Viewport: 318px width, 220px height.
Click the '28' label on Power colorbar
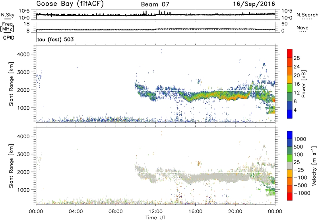click(297, 58)
